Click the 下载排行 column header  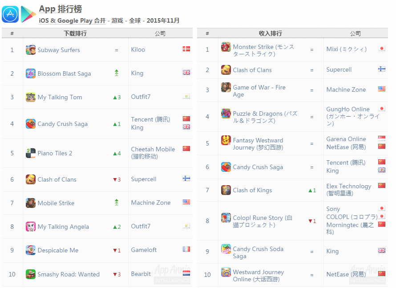(x=75, y=33)
